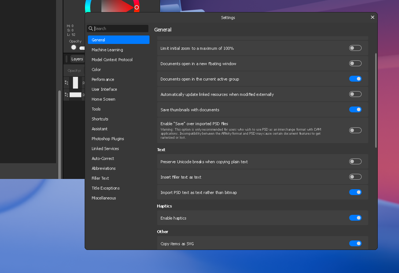
Task: Focus the Search field in Settings
Action: [x=118, y=29]
